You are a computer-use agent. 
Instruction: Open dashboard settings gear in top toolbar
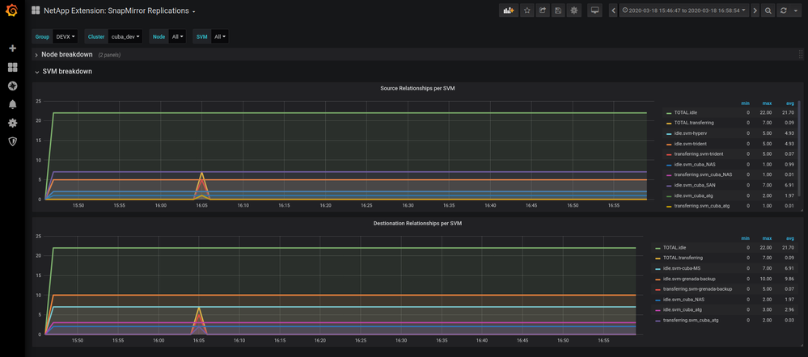pyautogui.click(x=574, y=10)
